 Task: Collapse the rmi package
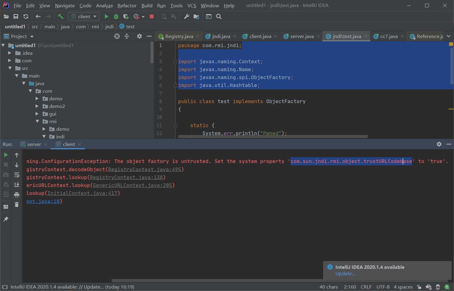pos(37,121)
